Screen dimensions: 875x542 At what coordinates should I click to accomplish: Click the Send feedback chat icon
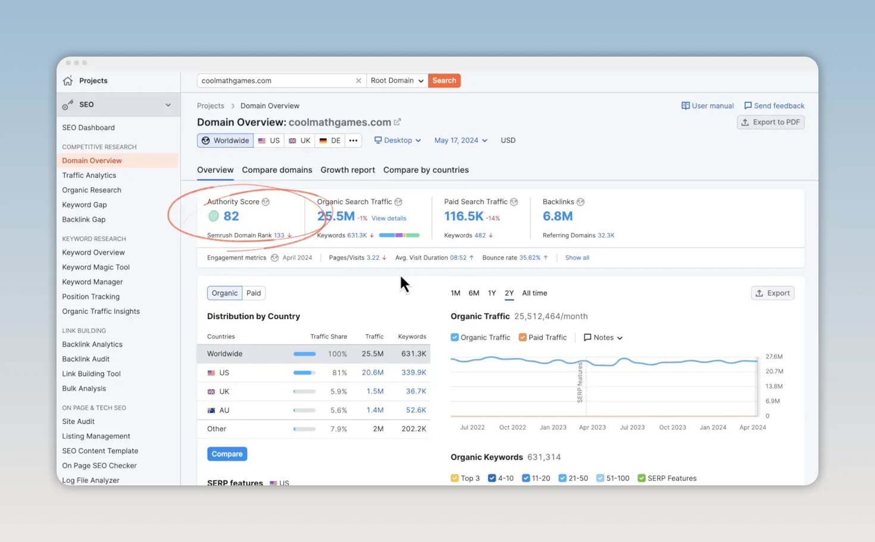point(748,106)
